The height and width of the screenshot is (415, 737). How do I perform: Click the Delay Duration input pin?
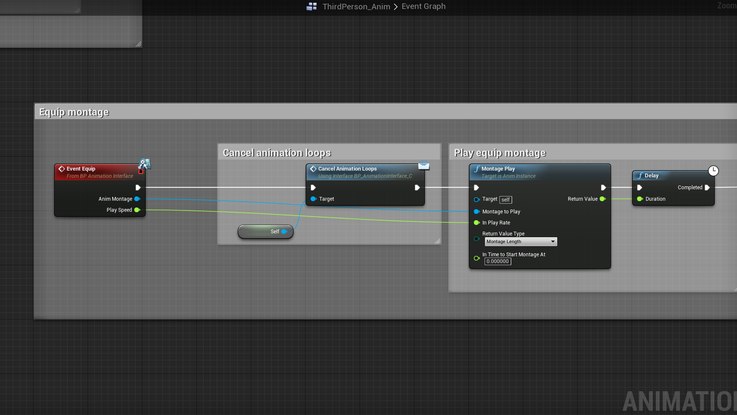coord(640,199)
